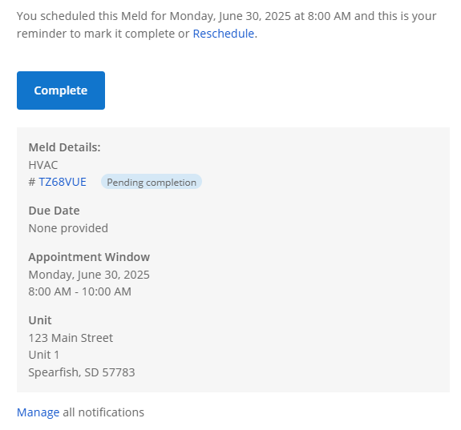Image resolution: width=461 pixels, height=430 pixels.
Task: Click the Unit 1 address line
Action: 44,355
